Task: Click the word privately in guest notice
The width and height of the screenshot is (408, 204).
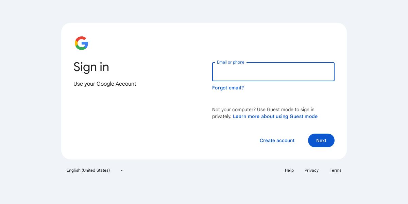Action: pyautogui.click(x=222, y=116)
